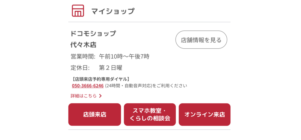Select the 代々木店 branch name text

[x=83, y=45]
